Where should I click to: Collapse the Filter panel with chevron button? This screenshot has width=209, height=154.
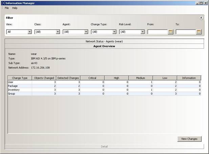[201, 18]
